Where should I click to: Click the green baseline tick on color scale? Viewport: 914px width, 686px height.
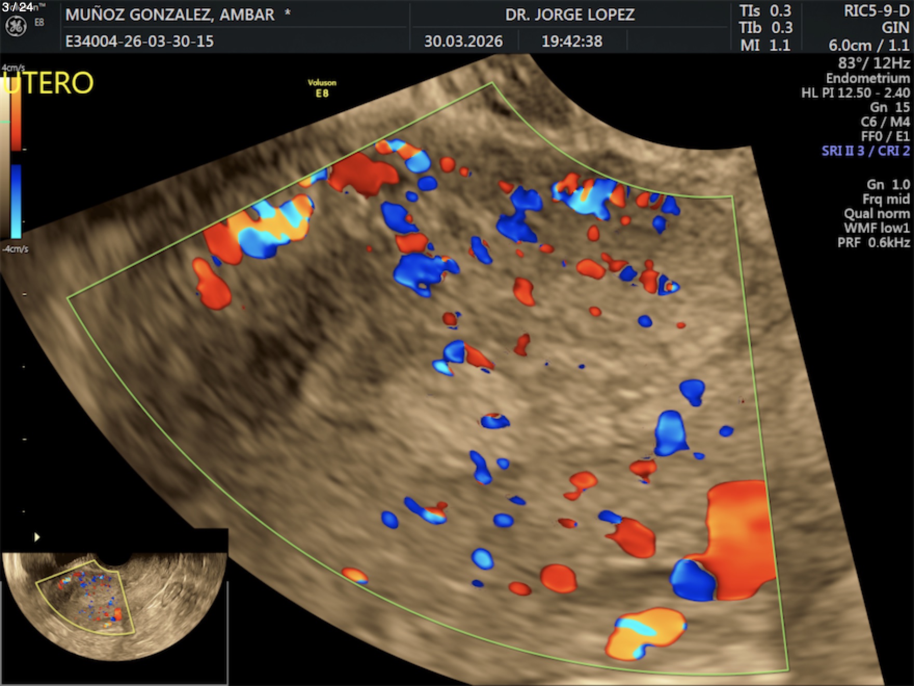[5, 122]
